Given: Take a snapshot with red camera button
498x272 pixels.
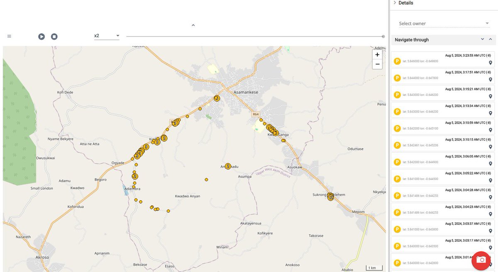Looking at the screenshot, I should [481, 260].
